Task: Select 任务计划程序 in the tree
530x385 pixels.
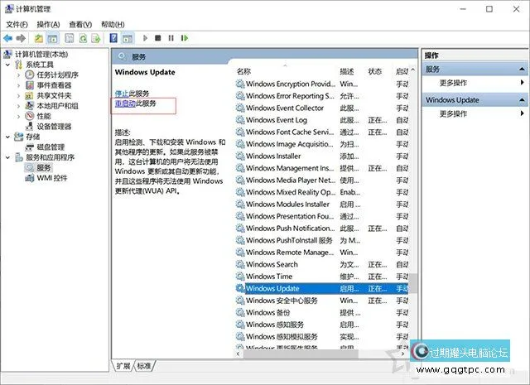Action: (x=57, y=75)
